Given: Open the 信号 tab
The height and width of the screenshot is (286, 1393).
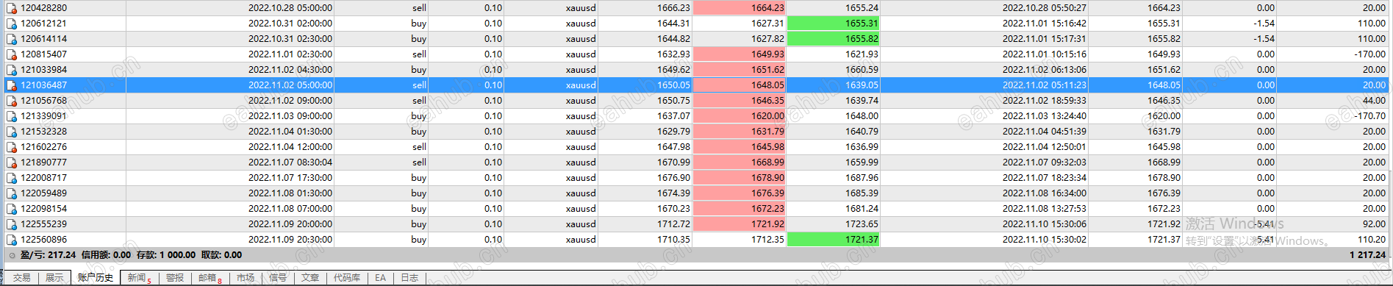Looking at the screenshot, I should (278, 278).
